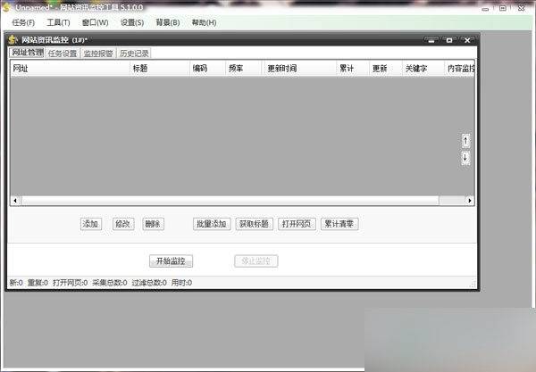Click the main application title bar icon
Screen dimensions: 536x372
pos(7,7)
